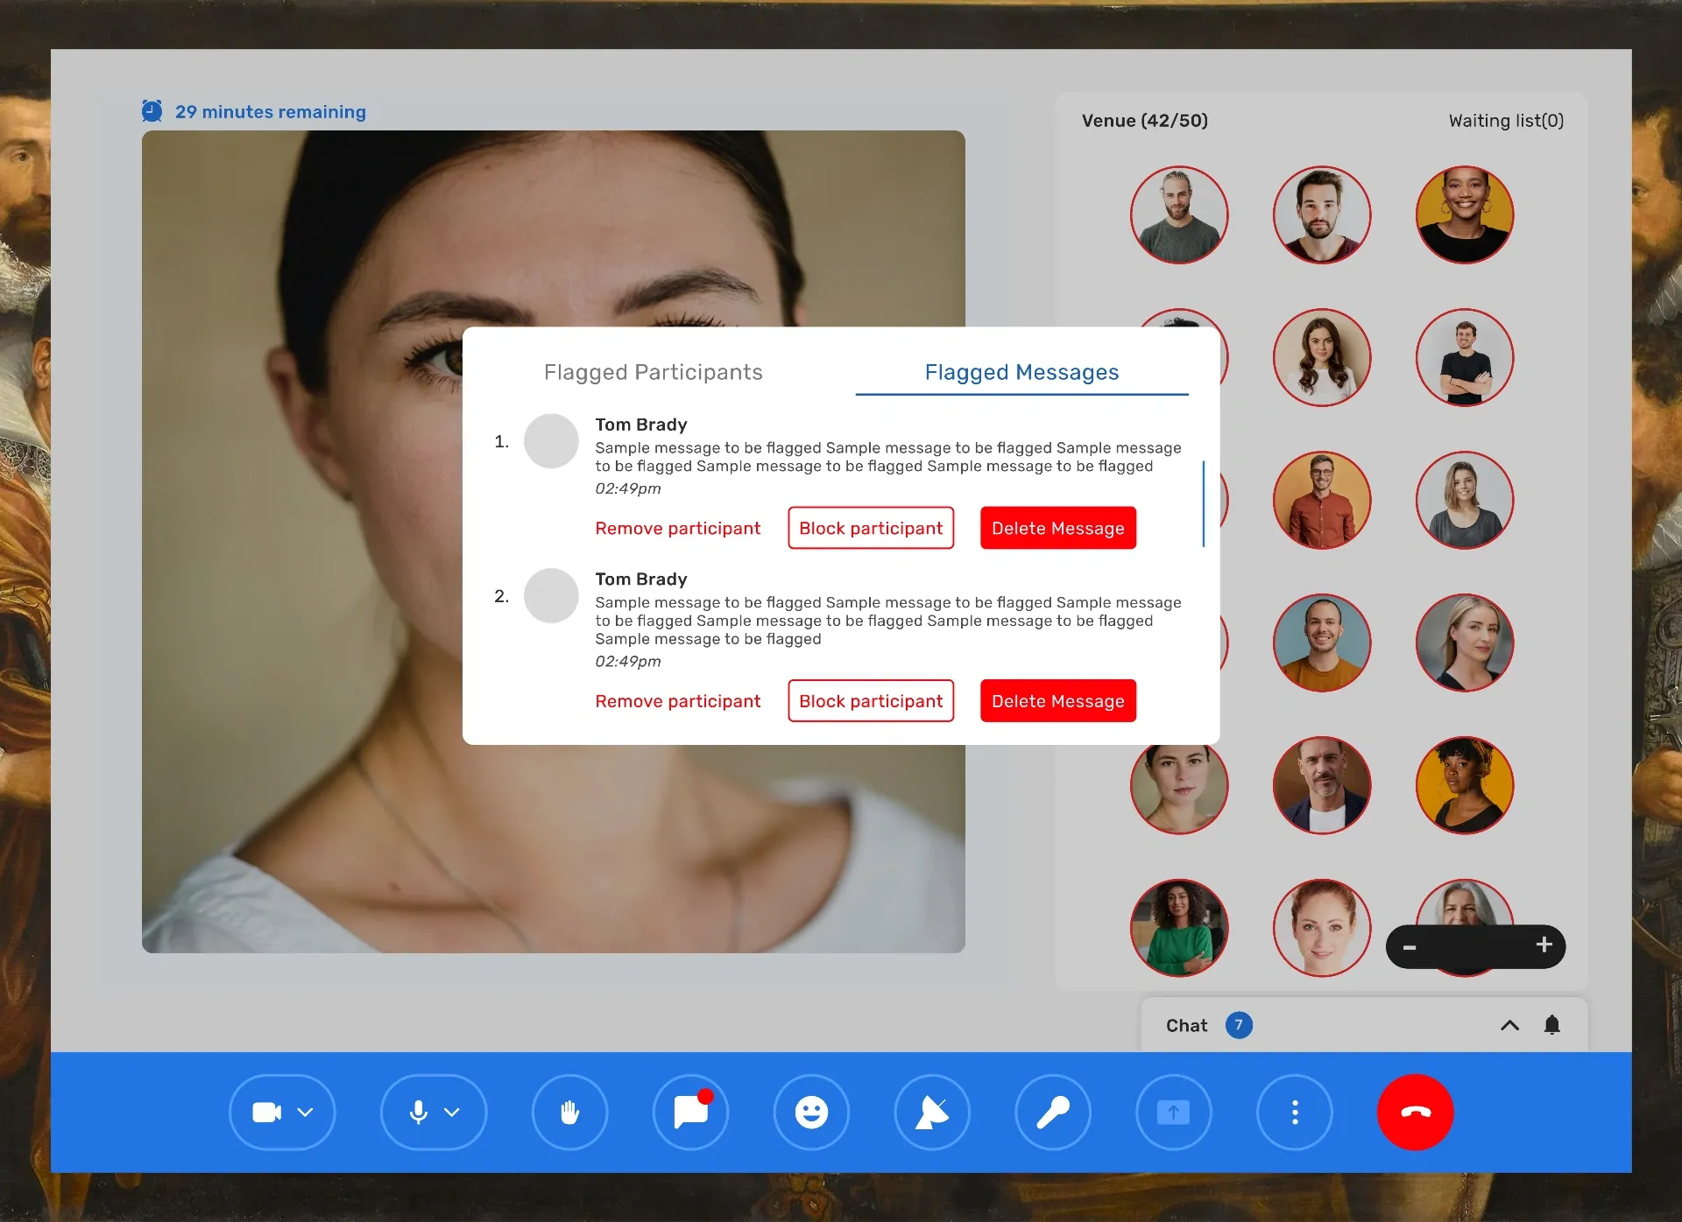1682x1222 pixels.
Task: Select the Flagged Messages tab
Action: [1021, 372]
